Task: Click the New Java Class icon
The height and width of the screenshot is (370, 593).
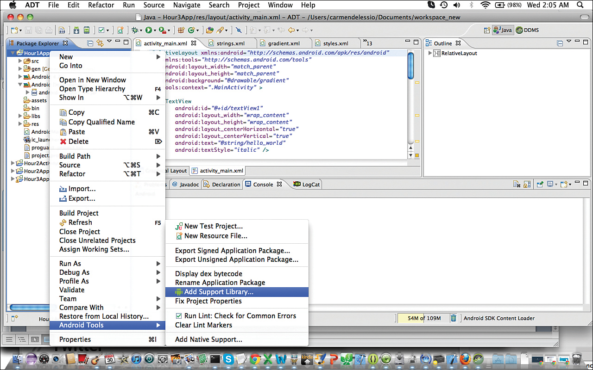Action: [191, 30]
